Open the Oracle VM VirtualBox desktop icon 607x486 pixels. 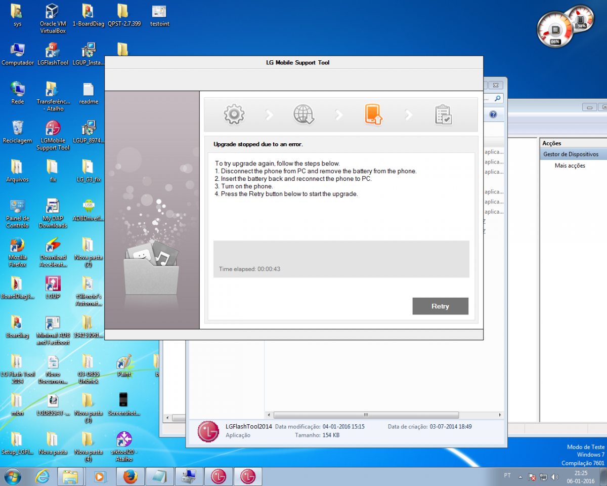tap(53, 19)
